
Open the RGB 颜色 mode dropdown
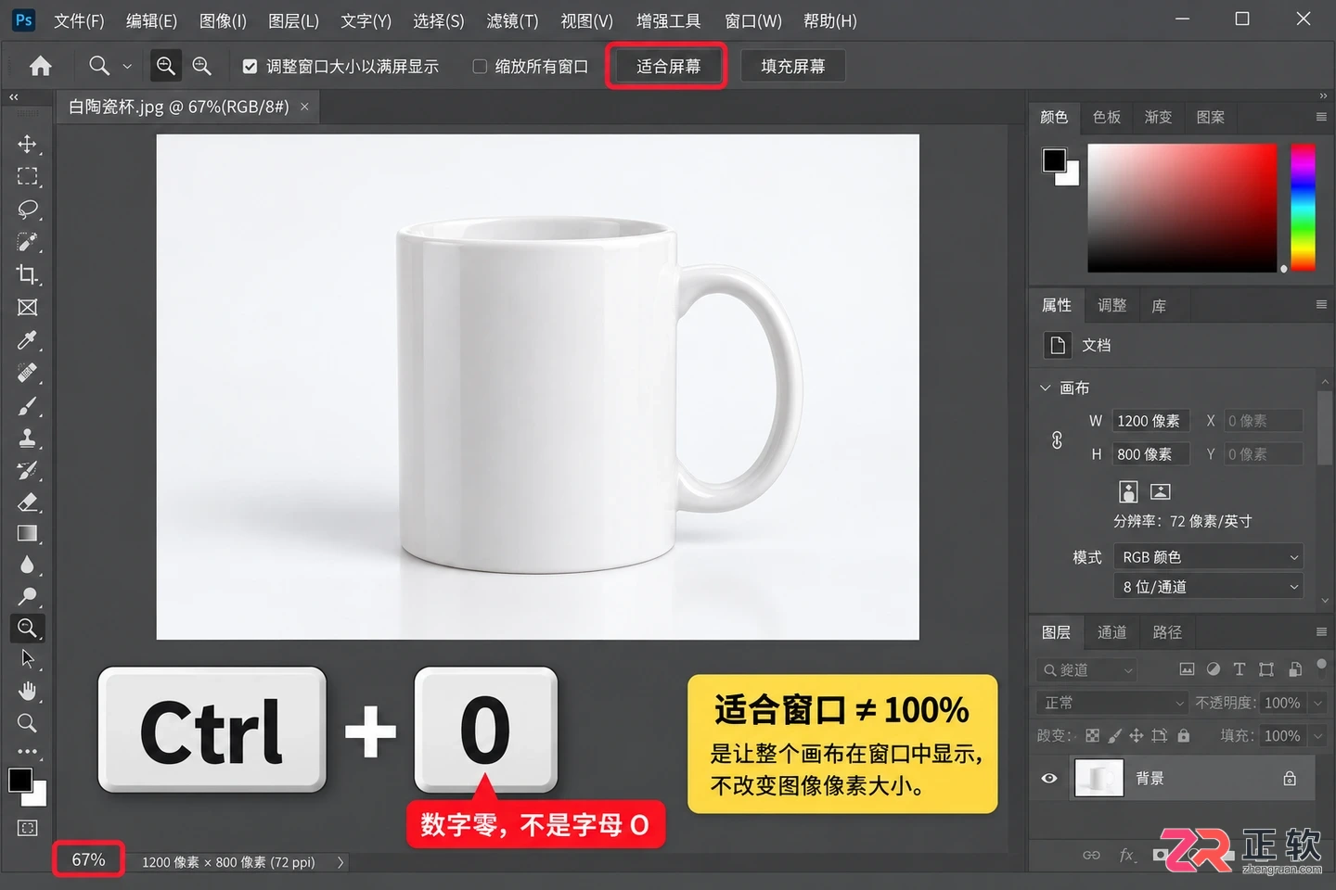pyautogui.click(x=1208, y=557)
